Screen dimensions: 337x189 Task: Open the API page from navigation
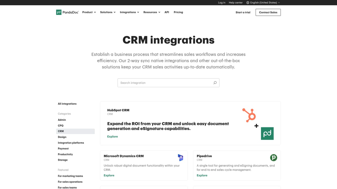tap(167, 12)
